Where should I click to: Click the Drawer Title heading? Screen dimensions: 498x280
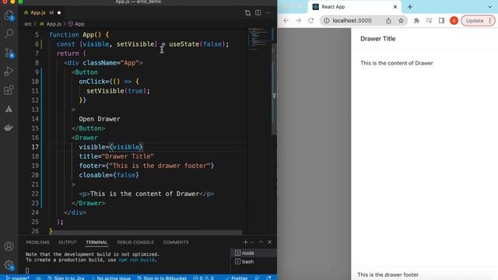378,39
